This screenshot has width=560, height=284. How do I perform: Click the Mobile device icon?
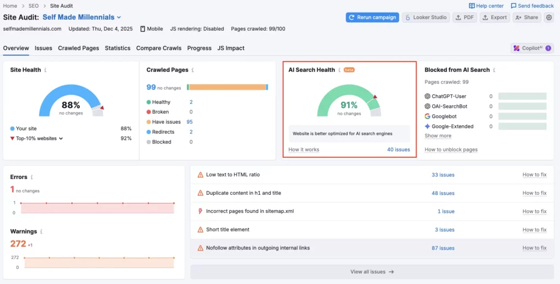pos(143,29)
